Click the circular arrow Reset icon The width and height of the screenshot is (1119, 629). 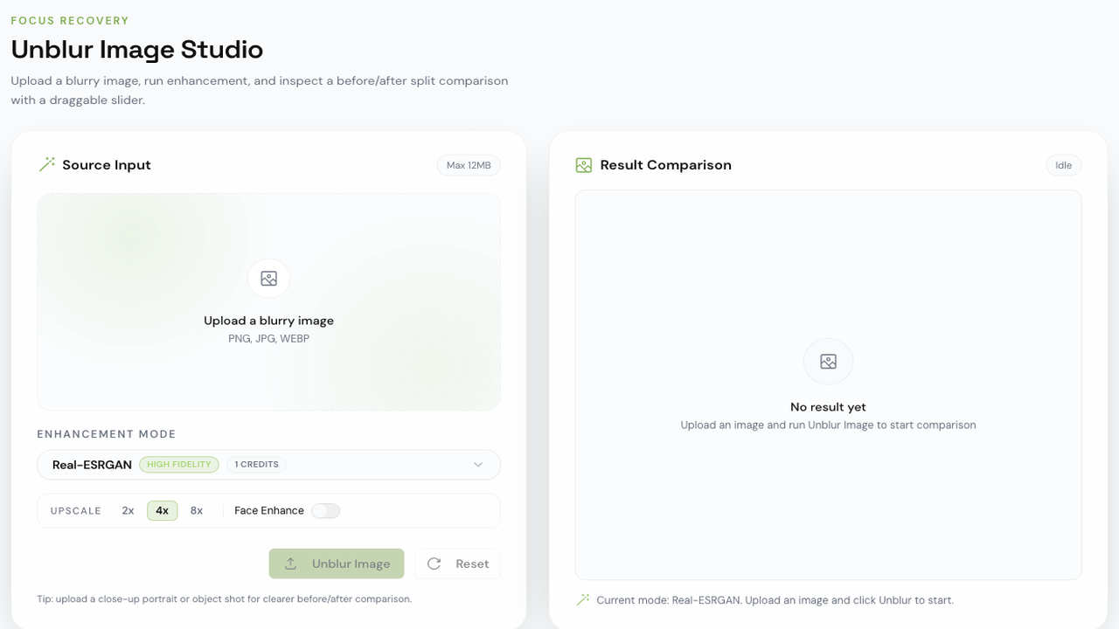tap(434, 563)
